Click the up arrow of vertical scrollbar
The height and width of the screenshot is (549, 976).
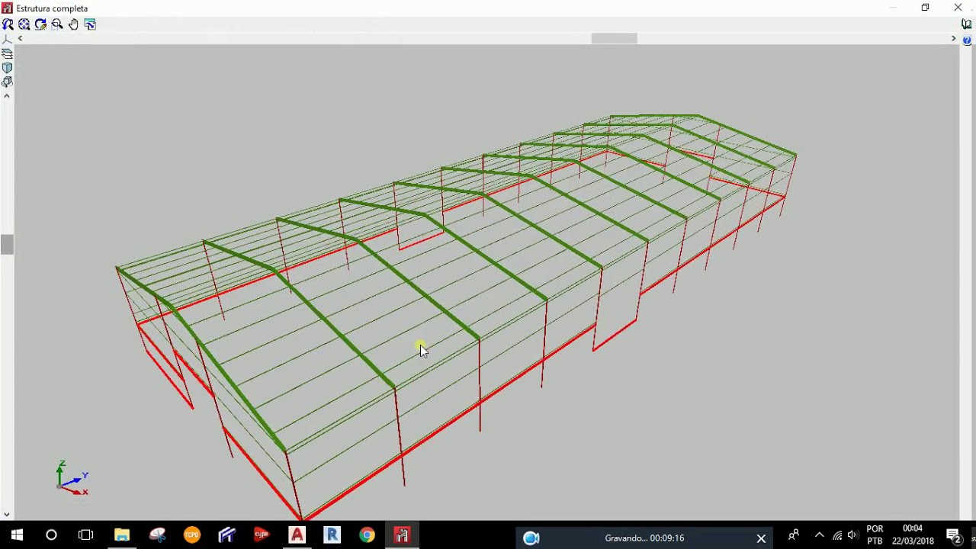7,96
